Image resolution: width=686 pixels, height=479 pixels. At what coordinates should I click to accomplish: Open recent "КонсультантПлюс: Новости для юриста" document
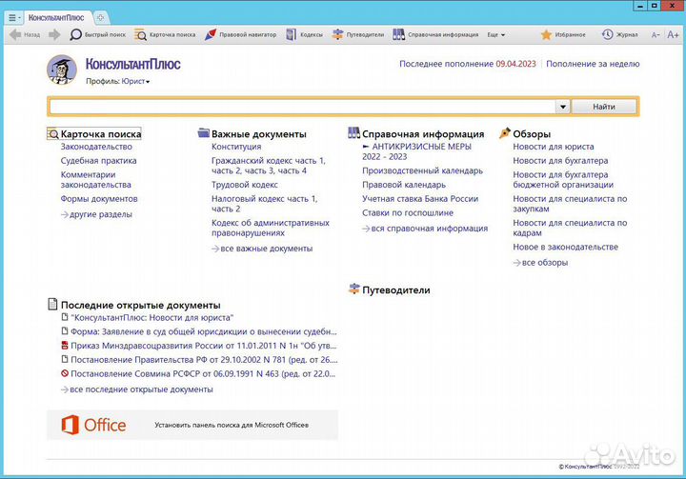(x=152, y=317)
